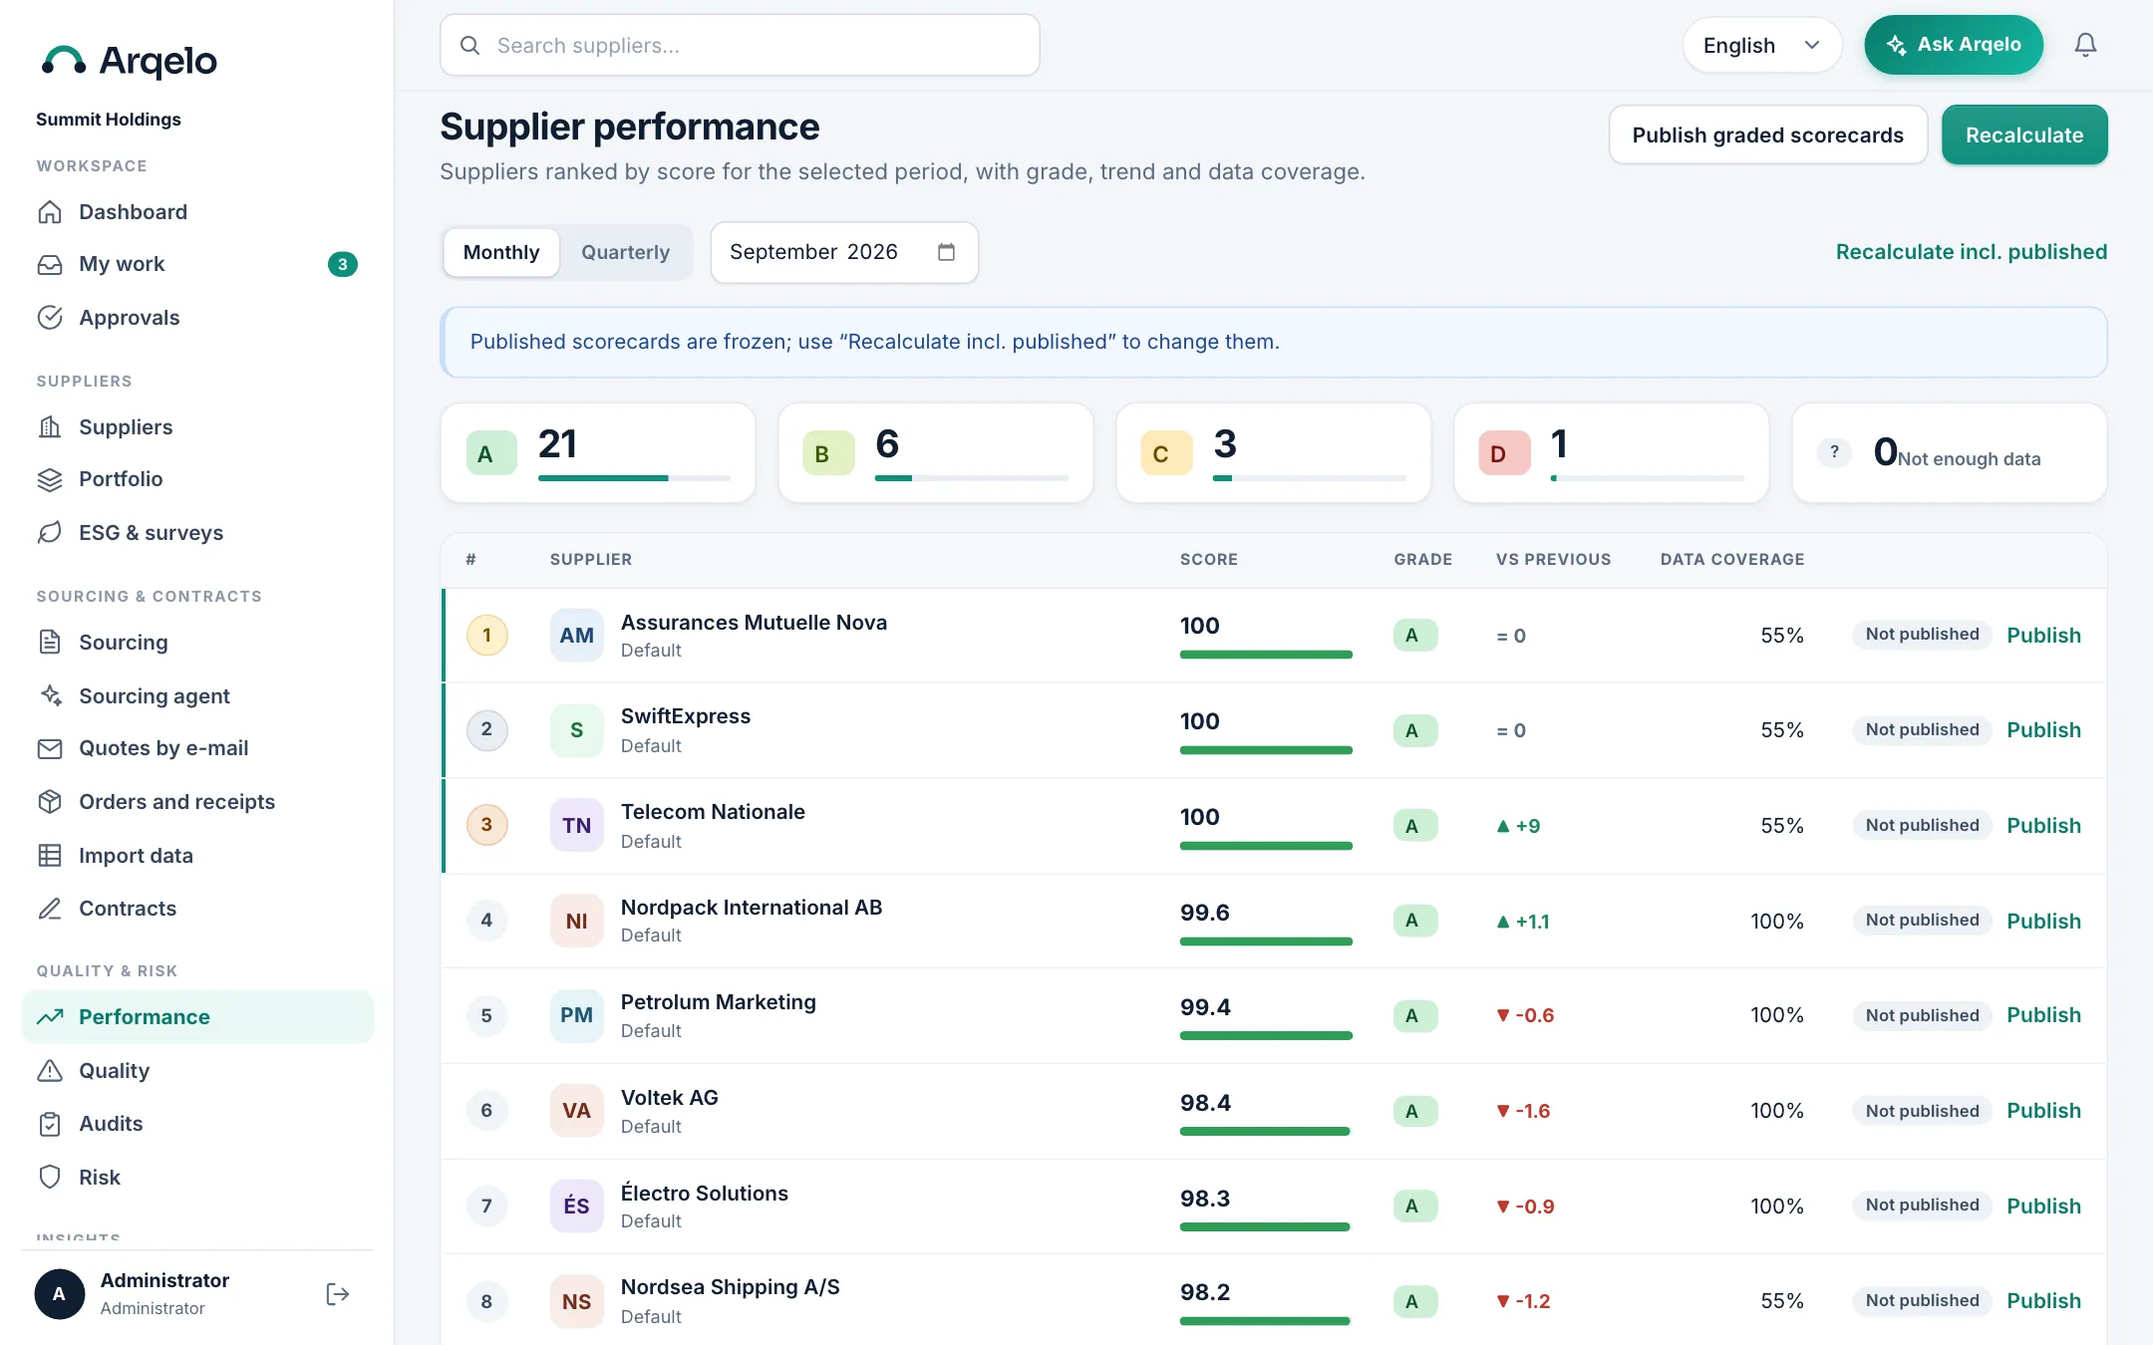The image size is (2153, 1345).
Task: Publish the Telecom Nationale scorecard
Action: [x=2043, y=826]
